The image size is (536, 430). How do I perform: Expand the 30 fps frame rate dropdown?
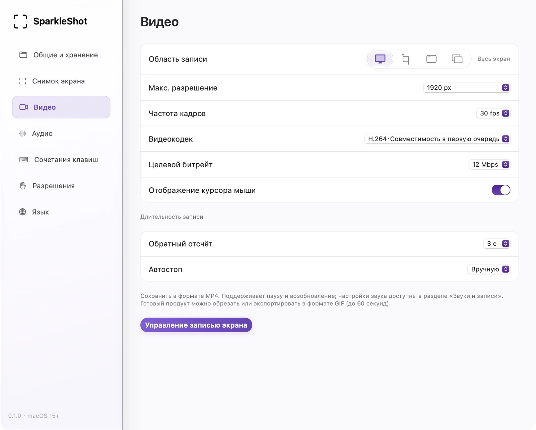point(493,113)
